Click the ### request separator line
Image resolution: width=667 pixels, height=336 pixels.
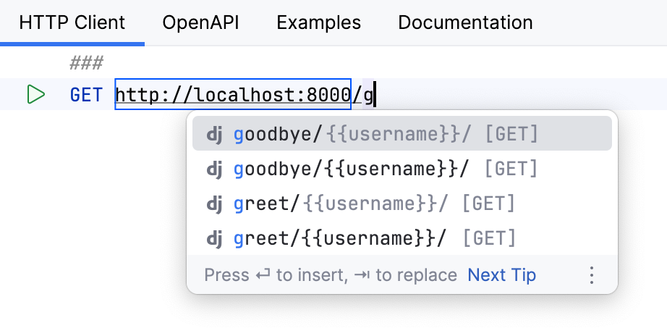86,63
